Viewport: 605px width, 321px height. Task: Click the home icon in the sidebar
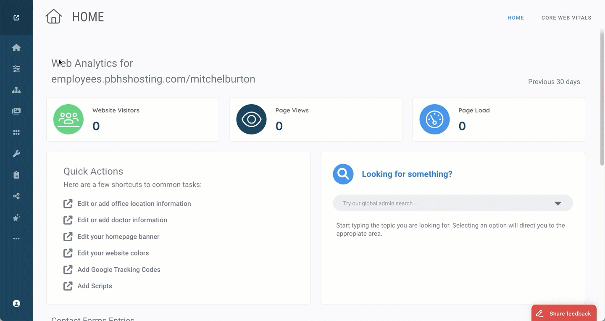pyautogui.click(x=16, y=48)
